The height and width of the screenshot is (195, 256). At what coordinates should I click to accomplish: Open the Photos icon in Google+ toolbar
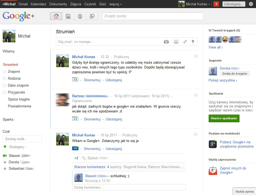(68, 16)
